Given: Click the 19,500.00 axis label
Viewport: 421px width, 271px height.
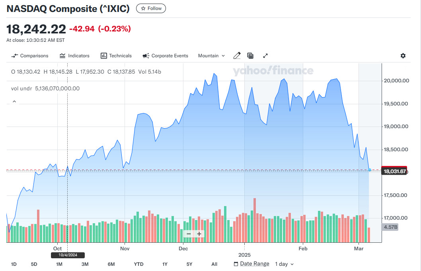Looking at the screenshot, I should click(x=396, y=104).
